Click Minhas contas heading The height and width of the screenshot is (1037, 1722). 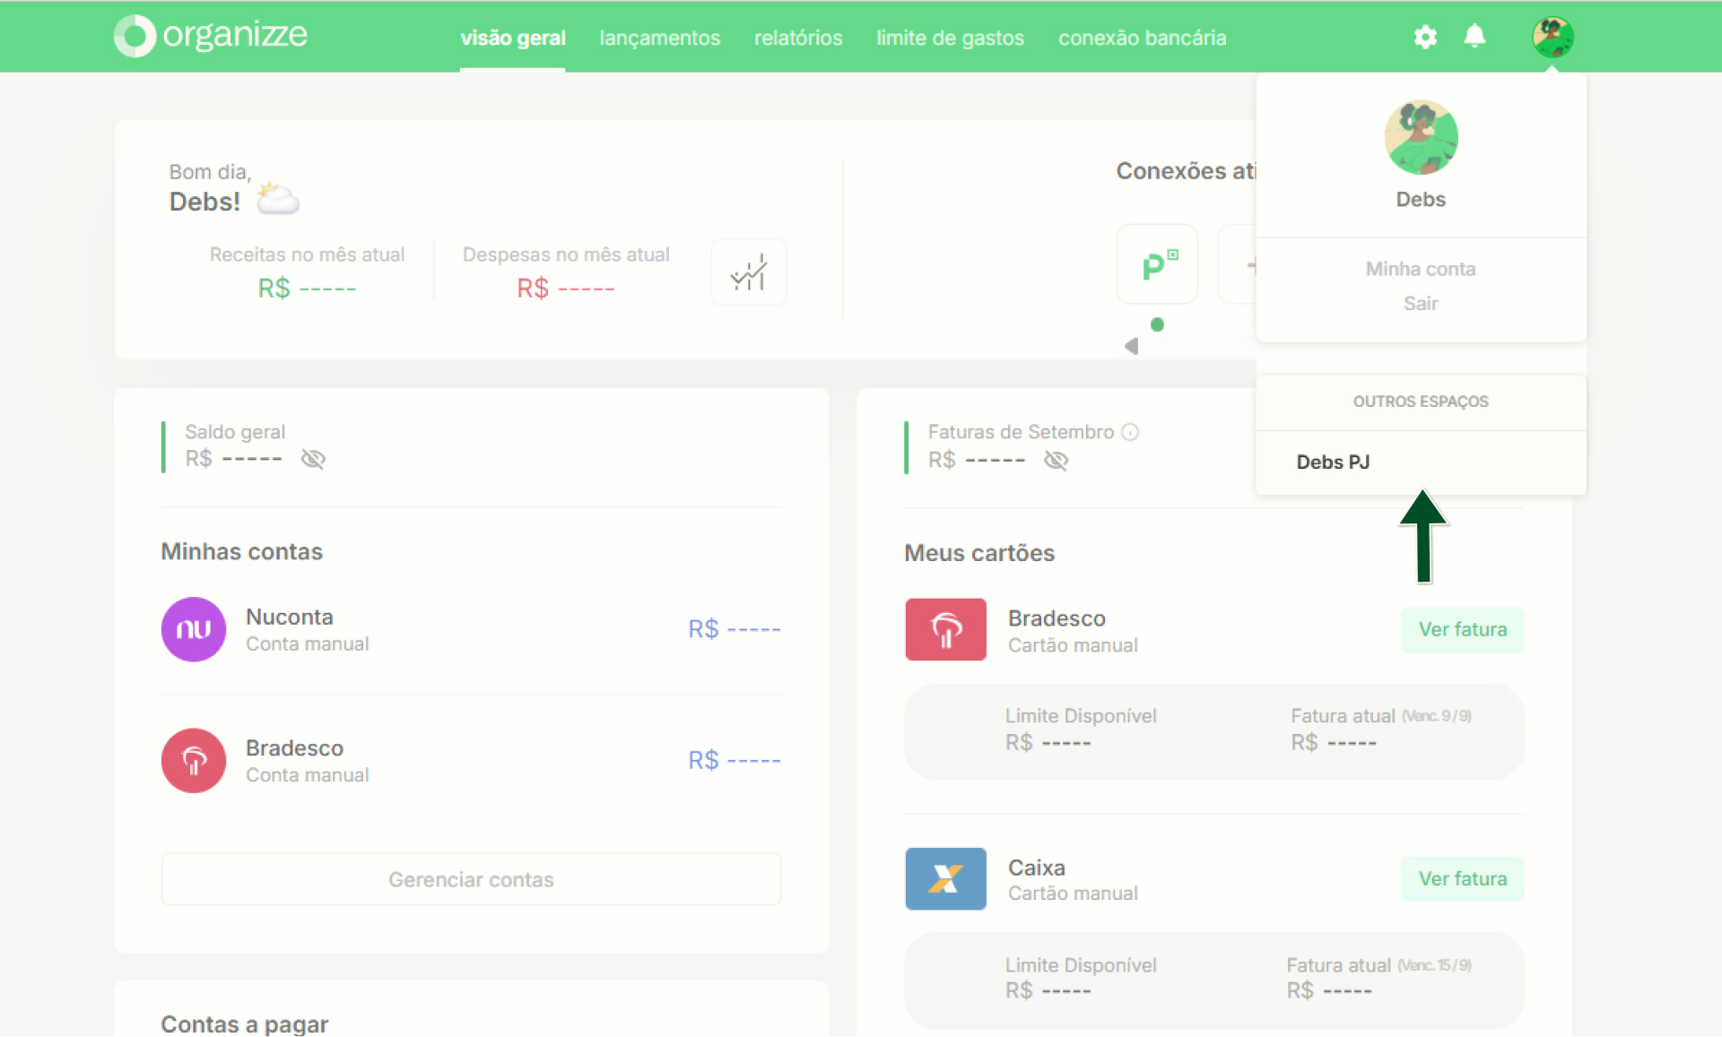[241, 551]
